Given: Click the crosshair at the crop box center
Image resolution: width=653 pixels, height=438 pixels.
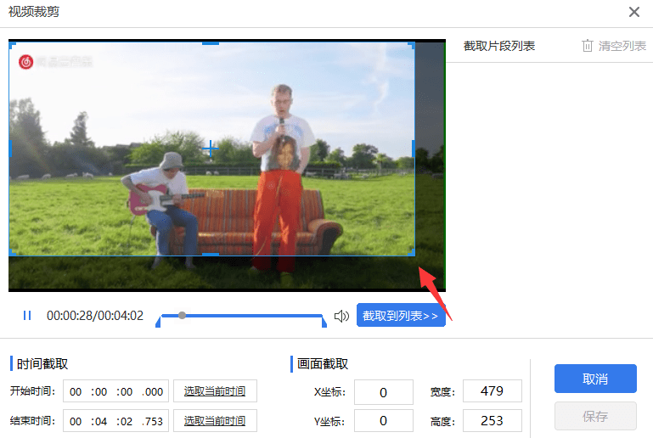Looking at the screenshot, I should [x=211, y=149].
